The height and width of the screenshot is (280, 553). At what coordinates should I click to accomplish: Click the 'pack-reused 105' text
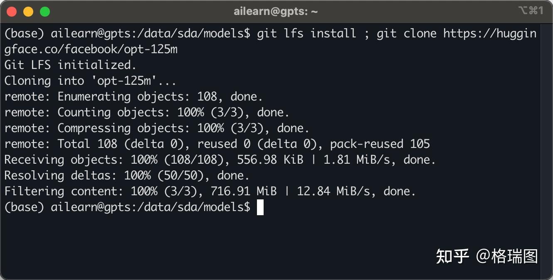coord(380,144)
